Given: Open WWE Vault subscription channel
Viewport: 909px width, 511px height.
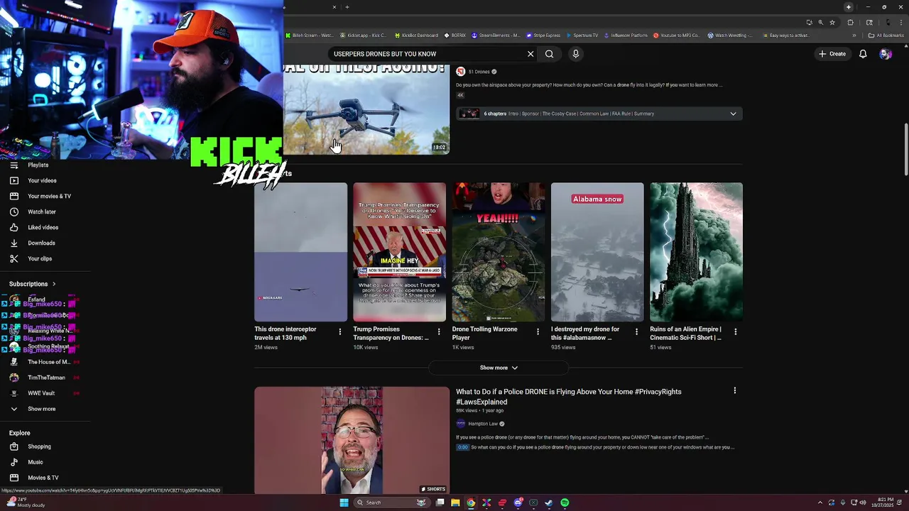Looking at the screenshot, I should [41, 393].
